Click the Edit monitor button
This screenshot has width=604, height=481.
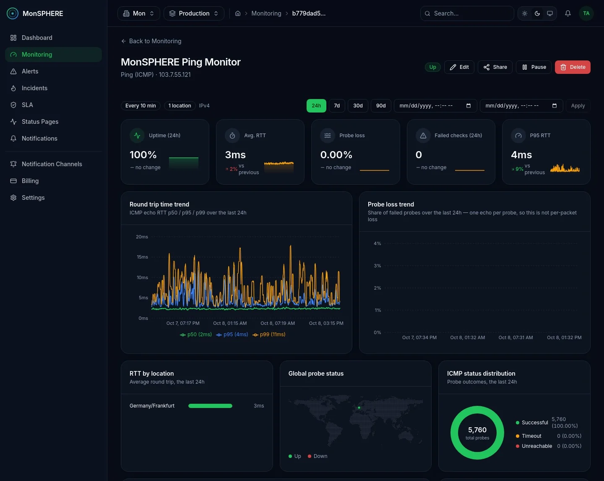click(459, 67)
